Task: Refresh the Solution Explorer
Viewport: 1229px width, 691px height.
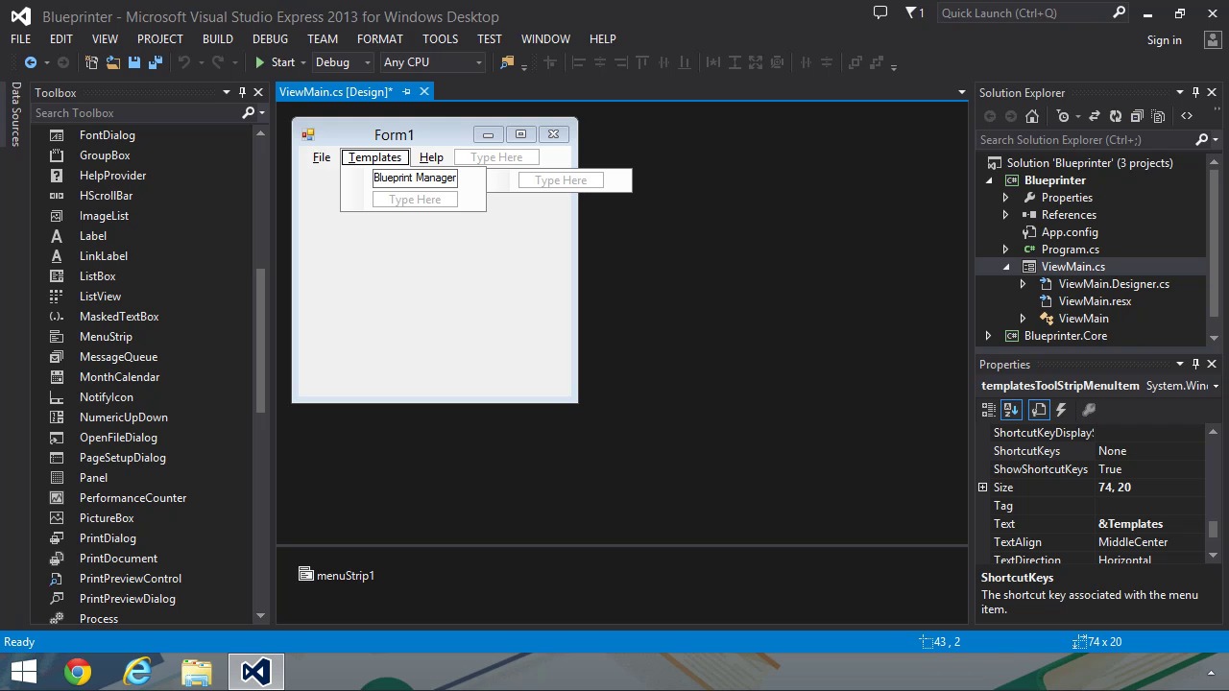Action: [1115, 116]
